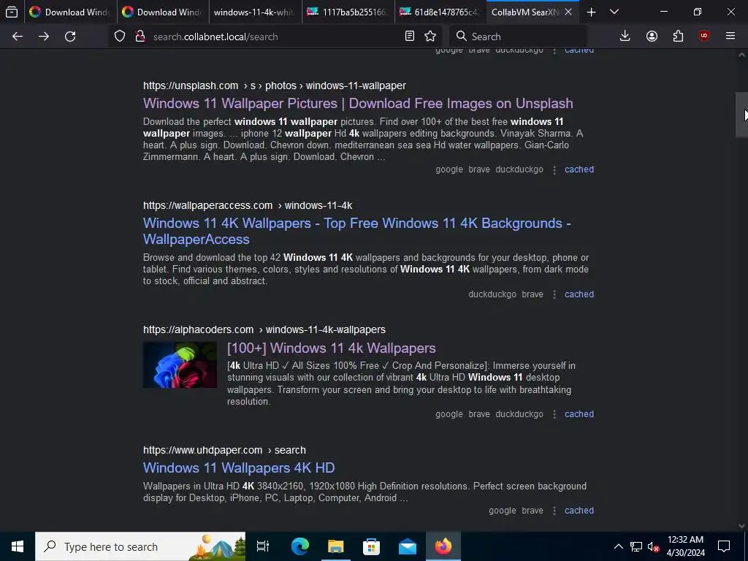
Task: Switch to the 61d8e1478765c4 tab
Action: pyautogui.click(x=440, y=12)
